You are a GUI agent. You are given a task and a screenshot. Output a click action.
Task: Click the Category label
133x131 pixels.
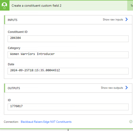coord(14,48)
